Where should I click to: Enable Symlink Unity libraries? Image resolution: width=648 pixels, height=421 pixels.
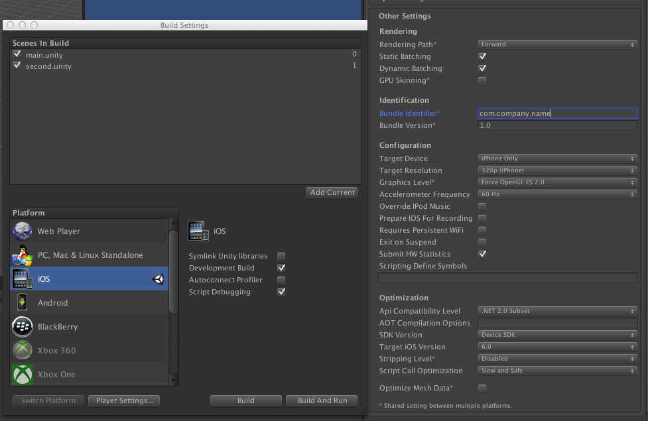click(281, 256)
